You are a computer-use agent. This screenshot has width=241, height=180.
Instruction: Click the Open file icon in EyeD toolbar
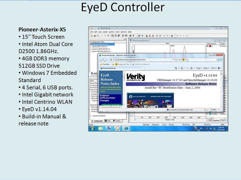95,35
